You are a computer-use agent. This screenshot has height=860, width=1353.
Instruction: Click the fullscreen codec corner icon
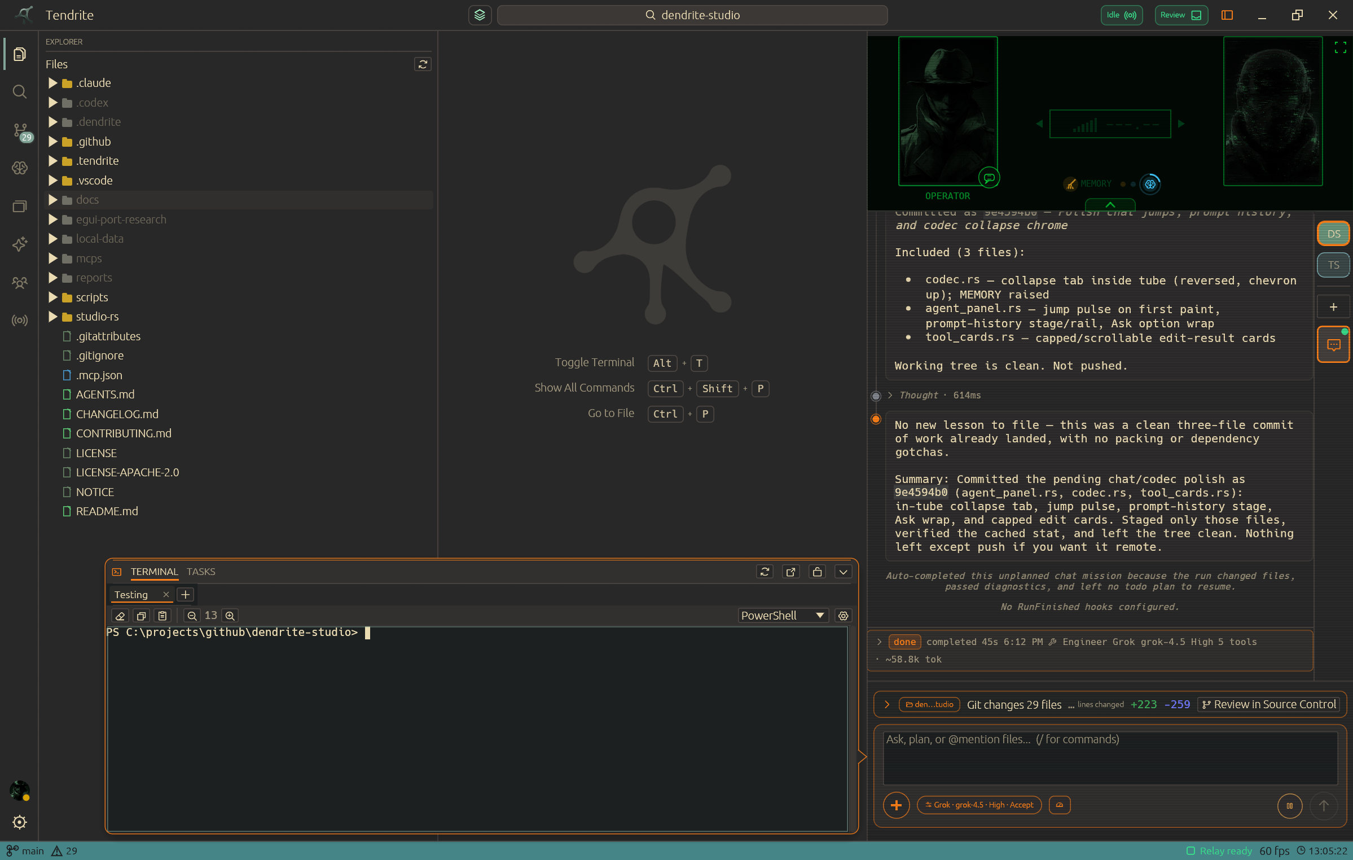coord(1341,47)
